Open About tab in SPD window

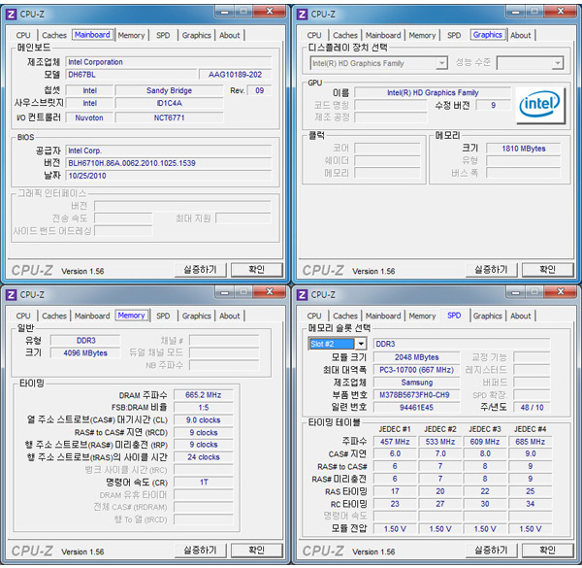coord(520,316)
